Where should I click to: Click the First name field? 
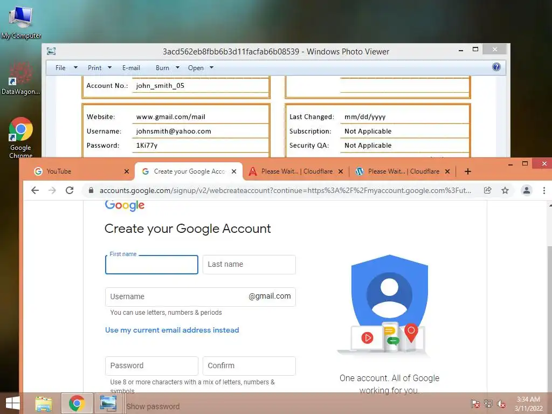pyautogui.click(x=151, y=264)
